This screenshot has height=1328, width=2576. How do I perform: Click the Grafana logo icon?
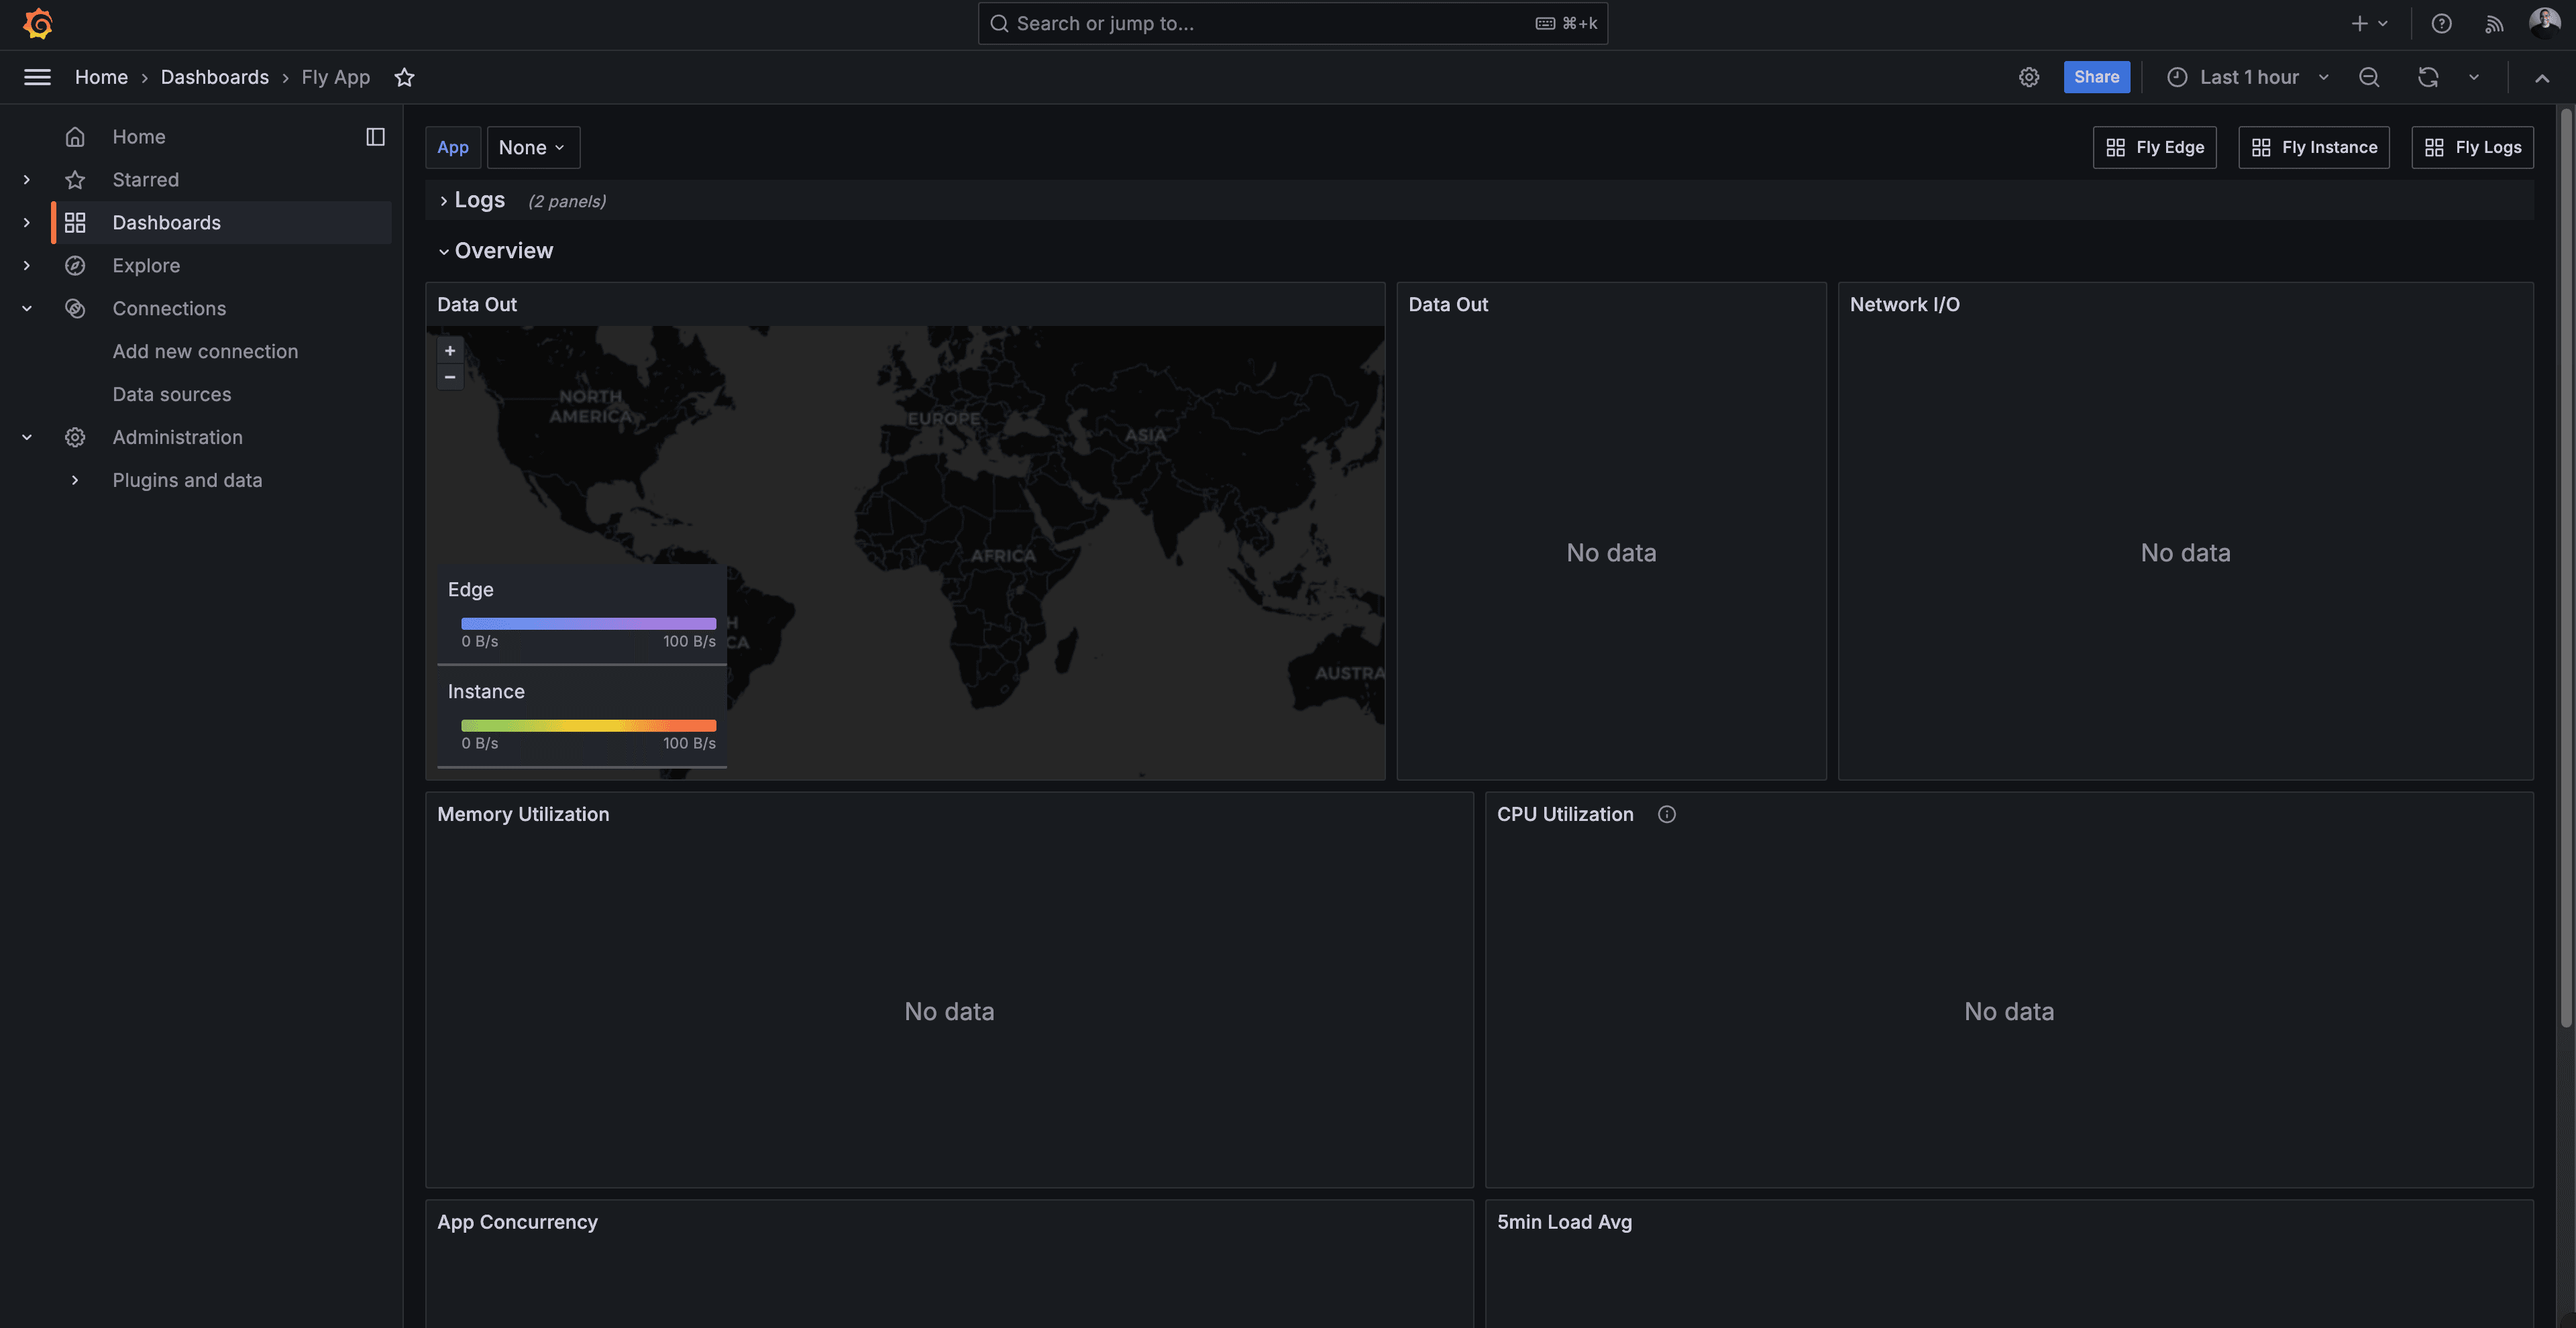[x=38, y=24]
